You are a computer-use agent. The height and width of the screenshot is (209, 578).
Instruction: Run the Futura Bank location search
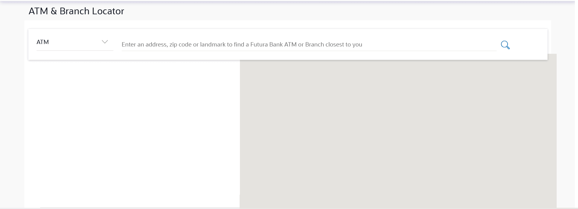[x=505, y=45]
